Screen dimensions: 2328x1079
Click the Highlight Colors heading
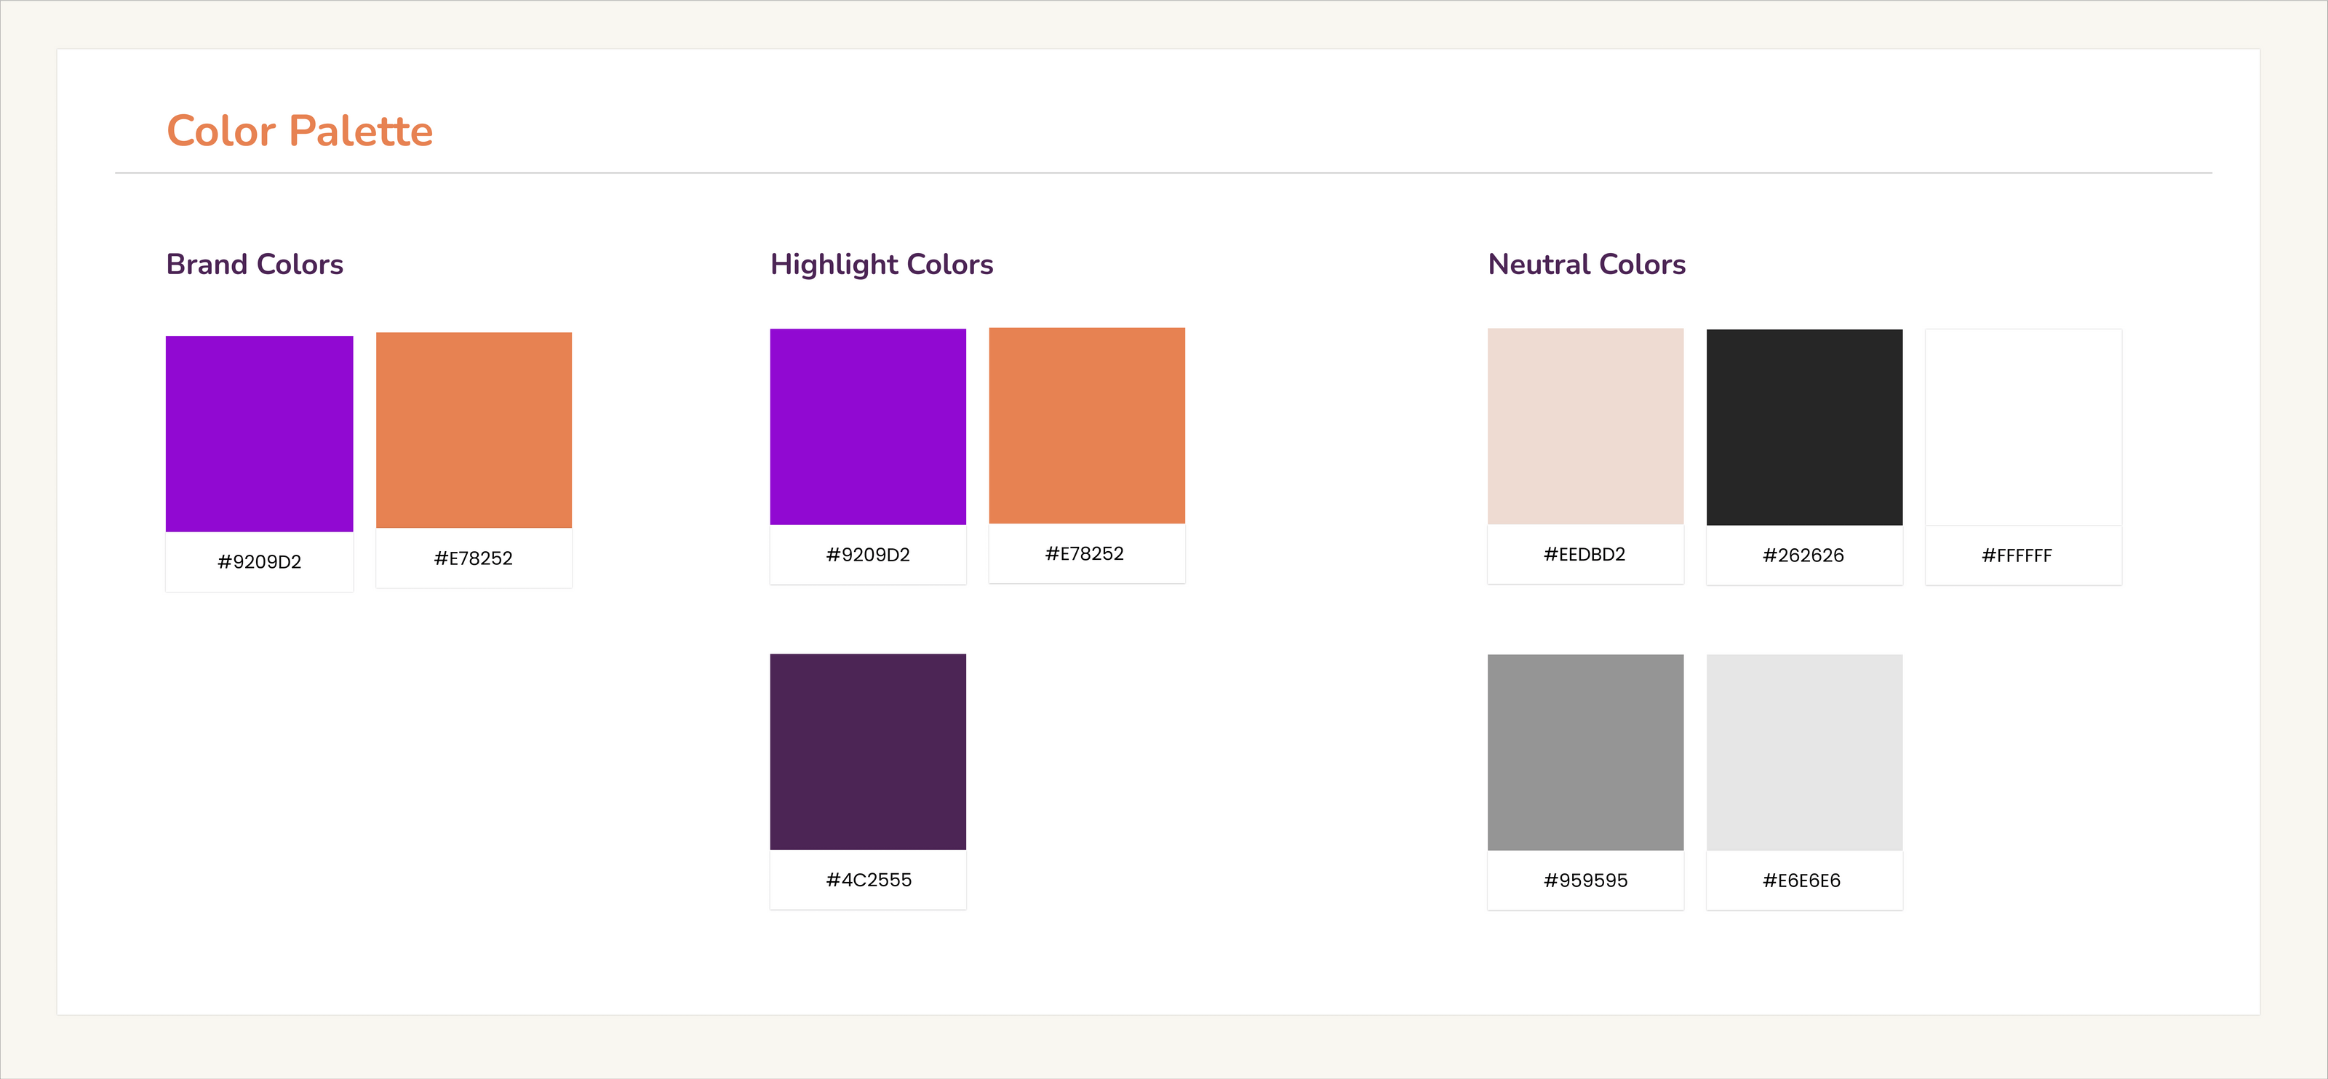click(x=881, y=265)
